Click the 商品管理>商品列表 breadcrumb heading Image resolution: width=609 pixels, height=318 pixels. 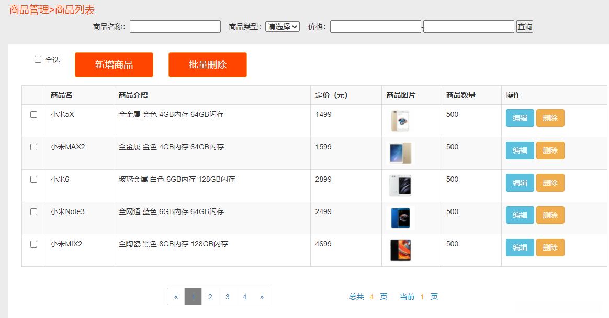click(52, 10)
